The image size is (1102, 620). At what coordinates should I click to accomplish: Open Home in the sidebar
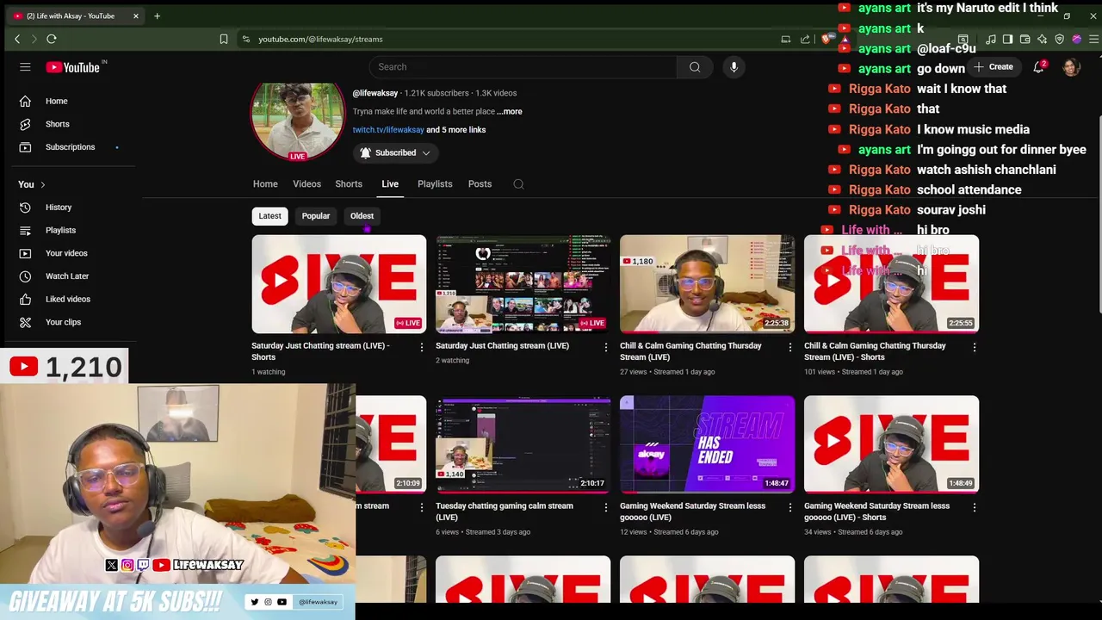click(x=56, y=101)
